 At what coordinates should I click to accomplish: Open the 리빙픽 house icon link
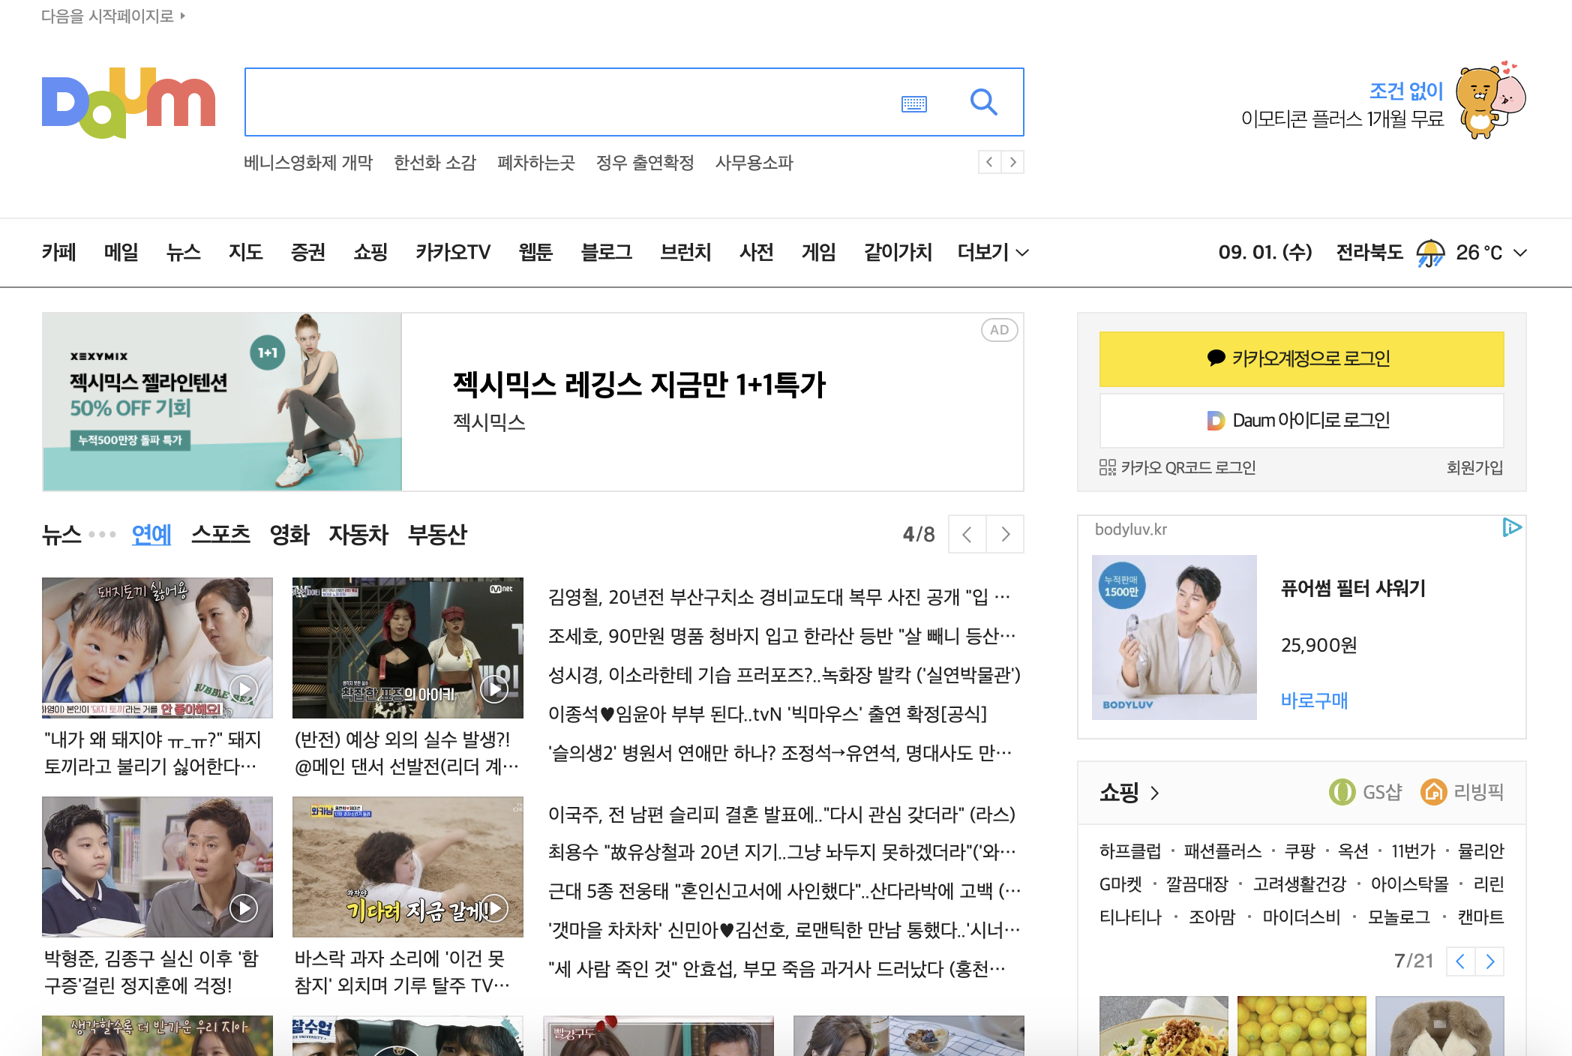coord(1433,792)
